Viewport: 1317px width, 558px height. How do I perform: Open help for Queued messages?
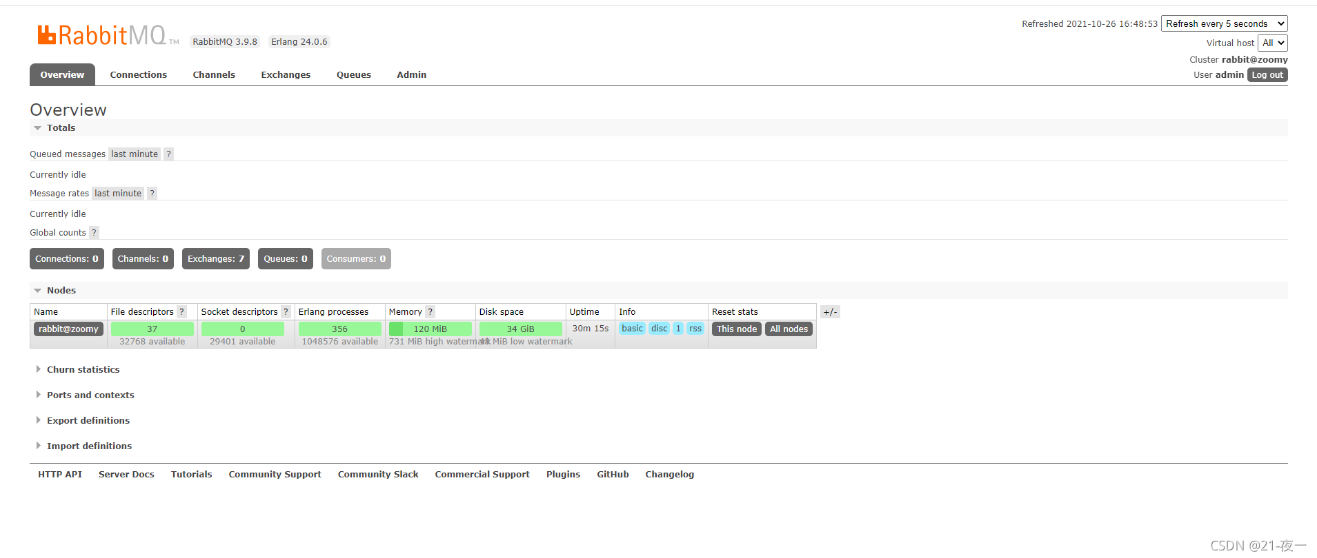click(168, 154)
